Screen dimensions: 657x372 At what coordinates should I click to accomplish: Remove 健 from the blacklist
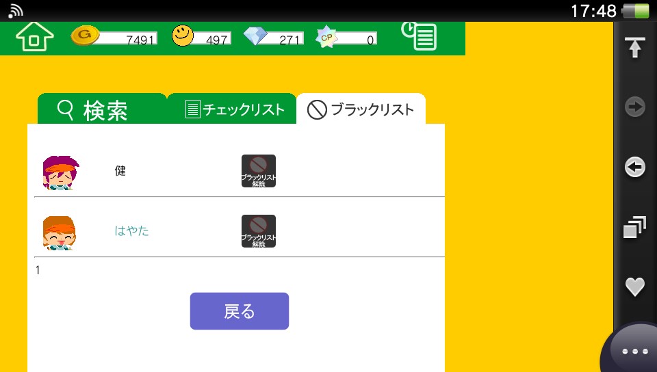pos(259,171)
